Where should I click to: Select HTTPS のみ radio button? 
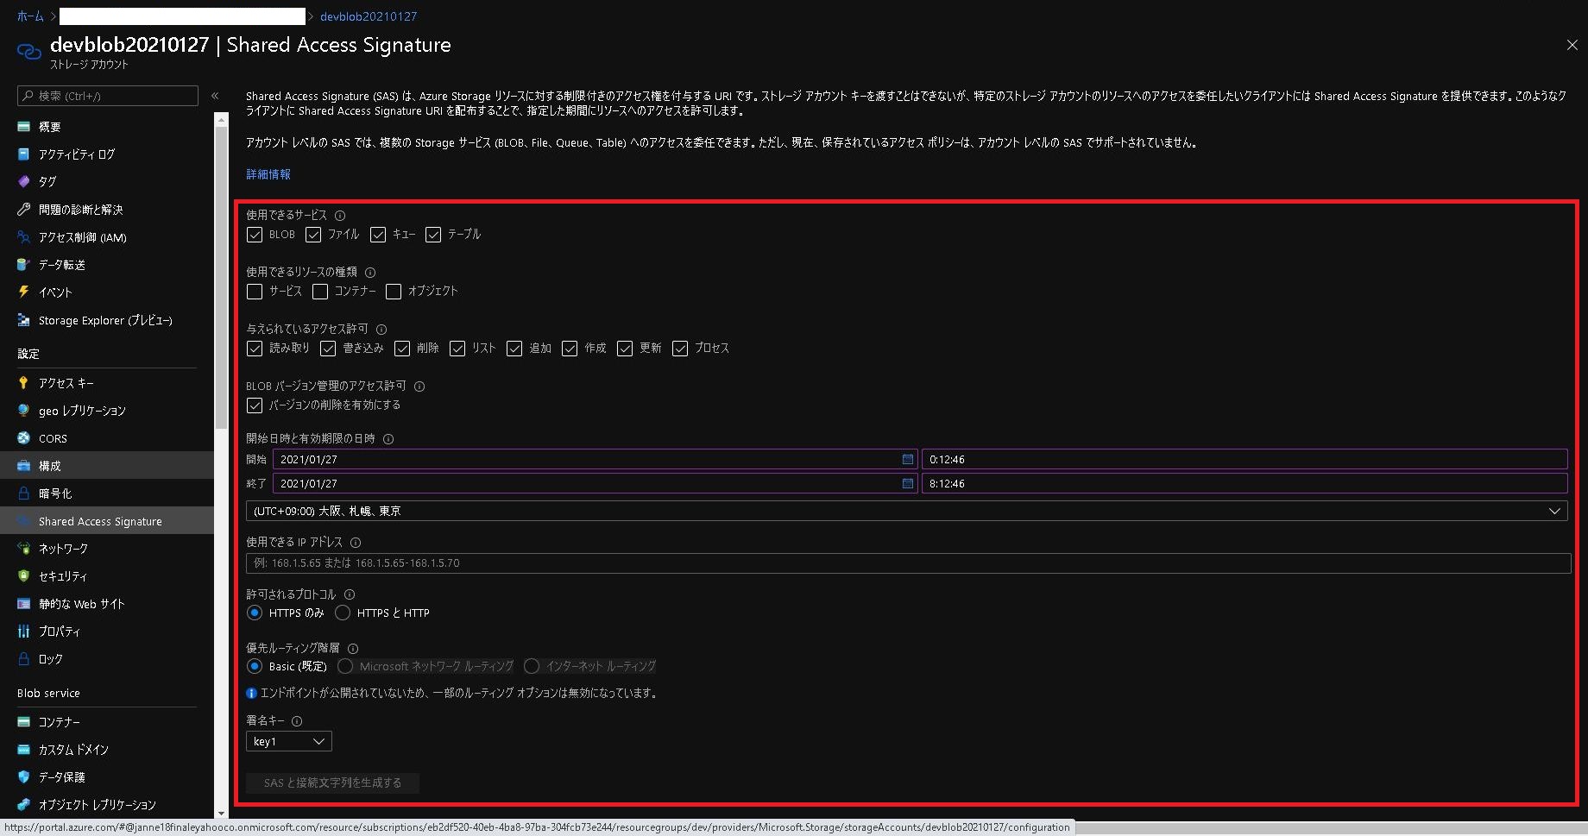coord(255,613)
